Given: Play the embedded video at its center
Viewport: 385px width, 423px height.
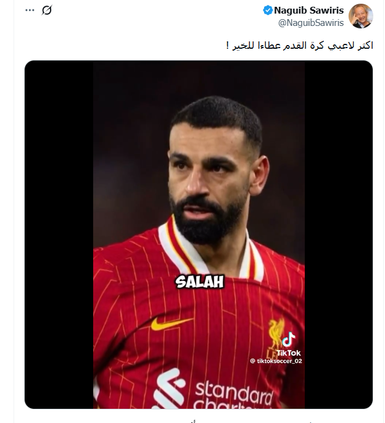Looking at the screenshot, I should point(199,235).
